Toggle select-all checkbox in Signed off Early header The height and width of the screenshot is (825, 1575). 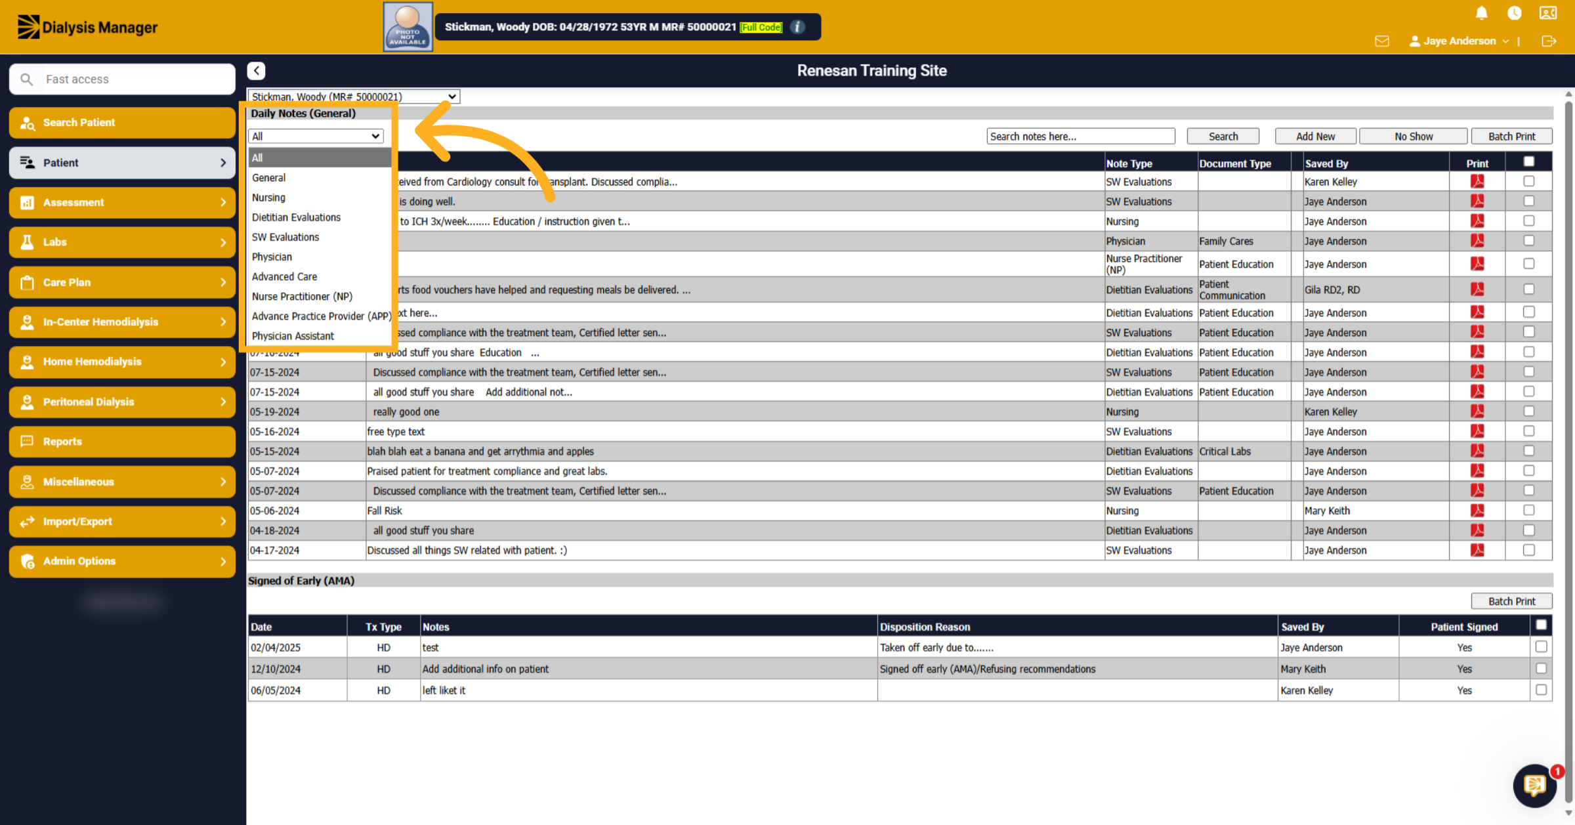1541,625
